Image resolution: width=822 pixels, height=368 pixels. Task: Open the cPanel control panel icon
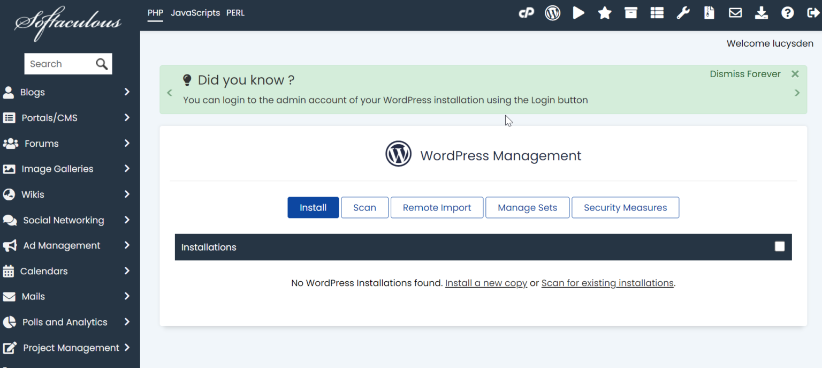pyautogui.click(x=526, y=13)
